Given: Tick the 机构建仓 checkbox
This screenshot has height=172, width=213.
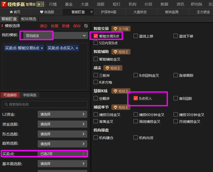Looking at the screenshot, I should click(x=96, y=138).
